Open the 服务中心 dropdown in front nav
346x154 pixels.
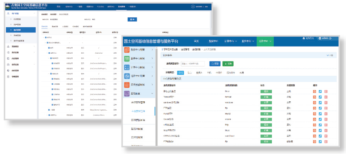[248, 41]
